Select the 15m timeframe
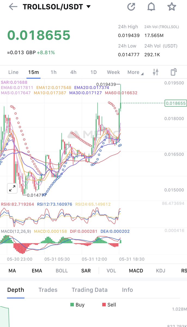187x327 pixels. (33, 72)
